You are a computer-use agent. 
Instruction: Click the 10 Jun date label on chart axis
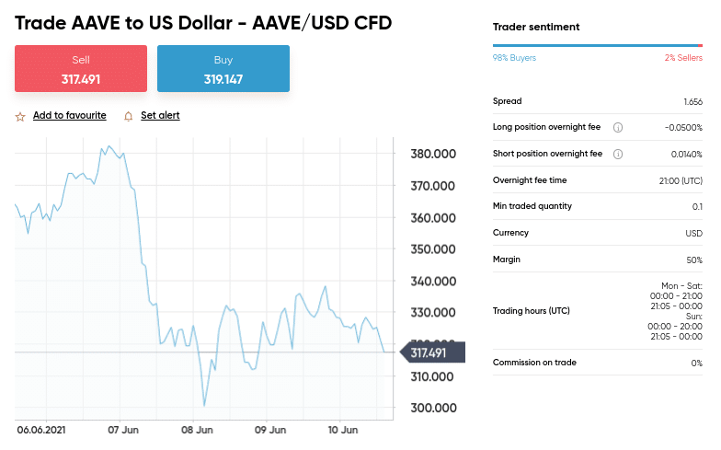click(342, 429)
